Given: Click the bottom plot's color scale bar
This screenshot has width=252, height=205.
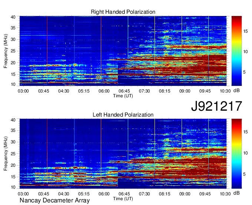Looking at the screenshot, I should (236, 154).
